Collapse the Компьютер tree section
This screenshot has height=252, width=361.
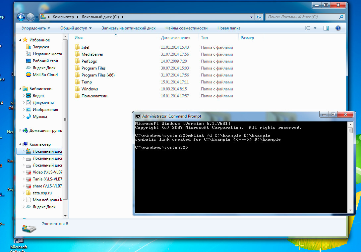pos(20,144)
